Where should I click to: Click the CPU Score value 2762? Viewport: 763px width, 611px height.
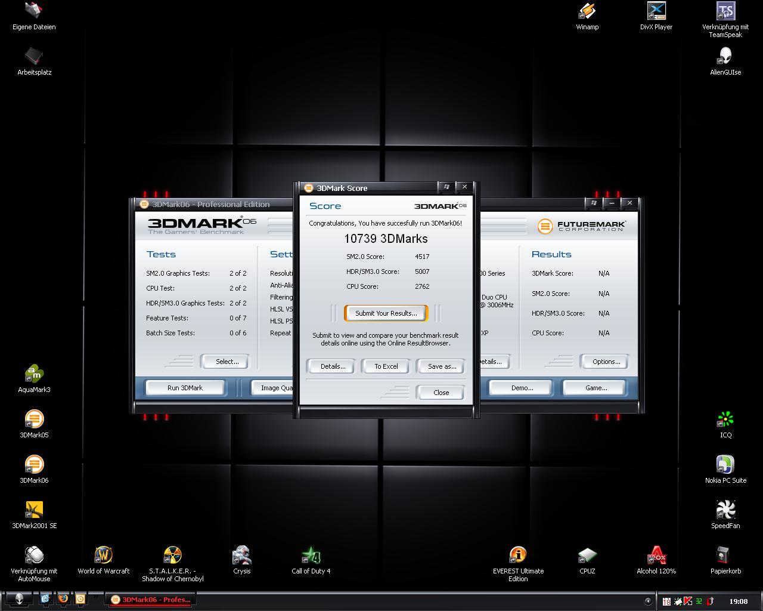422,286
